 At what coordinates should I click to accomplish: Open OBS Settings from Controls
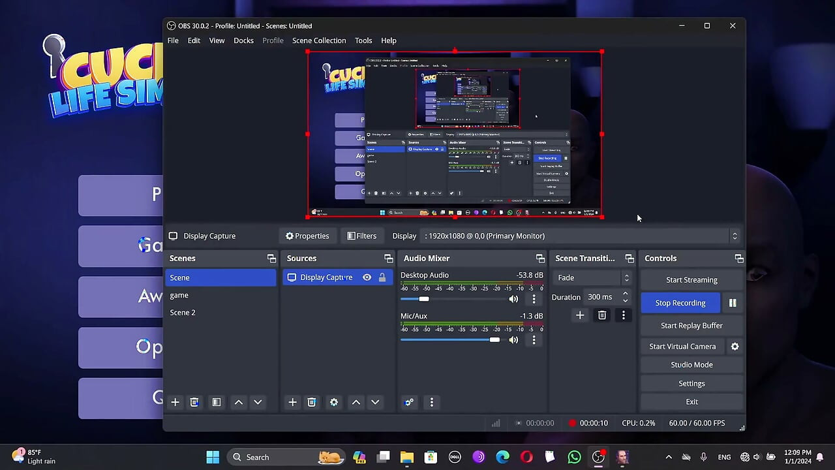691,383
